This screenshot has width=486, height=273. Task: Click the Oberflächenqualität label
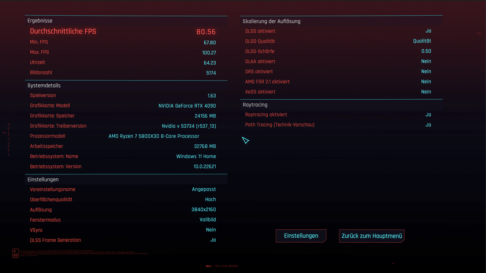[51, 200]
